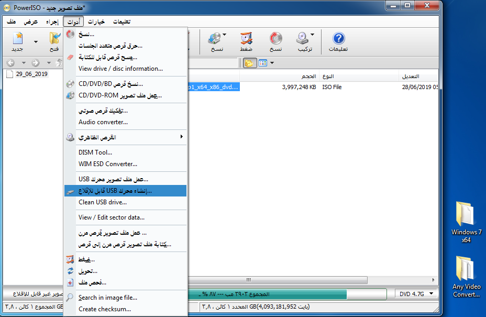This screenshot has height=317, width=486.
Task: Open the Options (خيارات) menu
Action: pyautogui.click(x=96, y=21)
